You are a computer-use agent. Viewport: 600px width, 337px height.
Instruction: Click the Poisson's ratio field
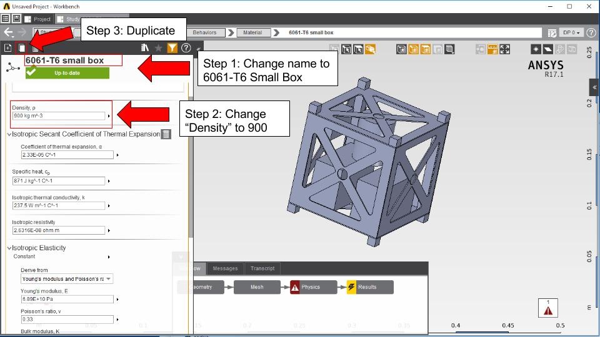[x=67, y=319]
